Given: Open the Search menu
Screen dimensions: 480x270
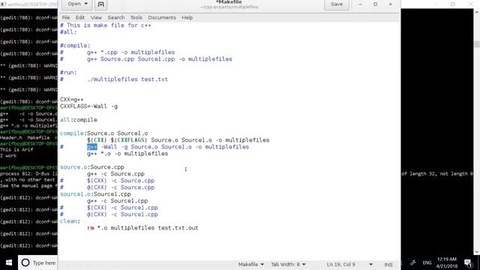Looking at the screenshot, I should 116,17.
